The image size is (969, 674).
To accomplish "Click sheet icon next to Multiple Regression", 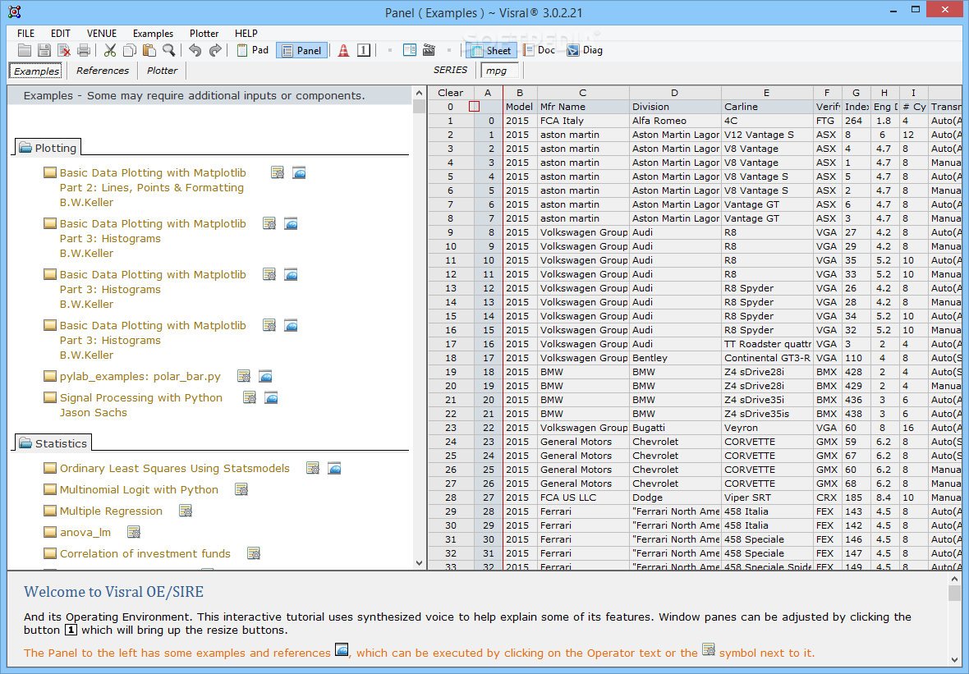I will (186, 511).
